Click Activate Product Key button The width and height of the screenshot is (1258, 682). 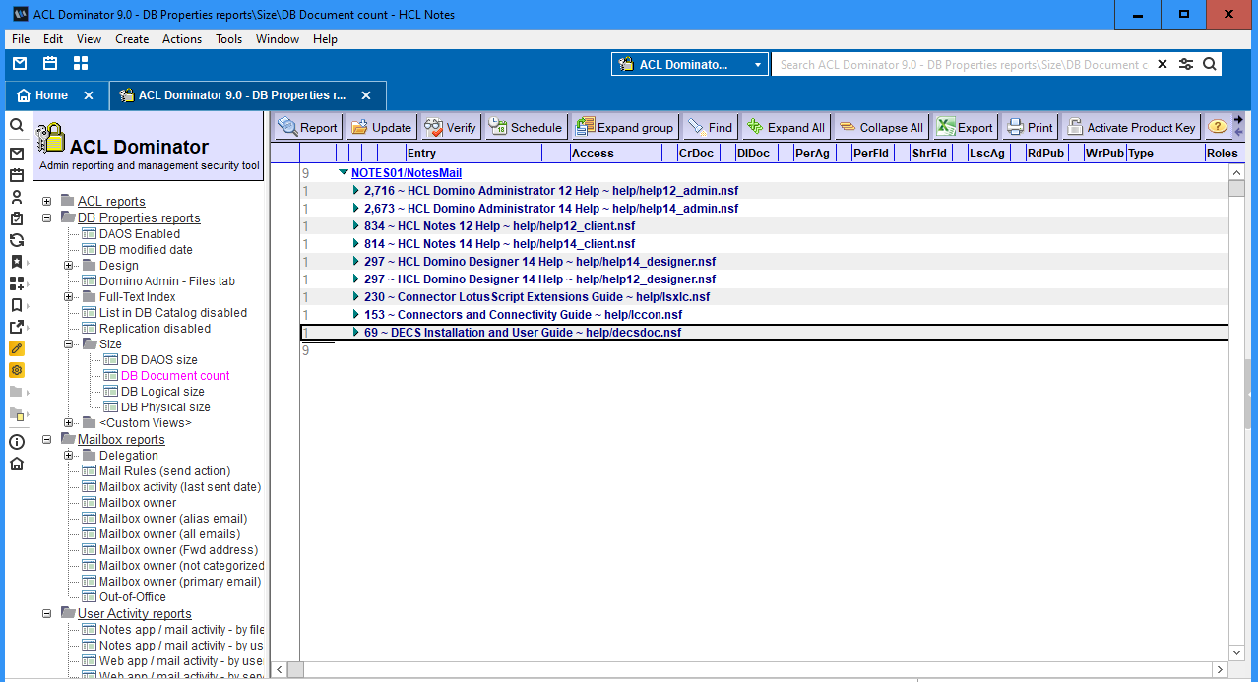click(1131, 127)
